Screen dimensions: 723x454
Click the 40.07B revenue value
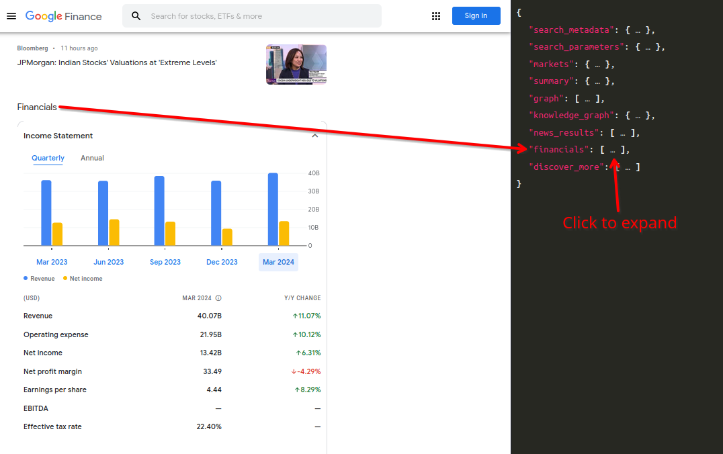pos(210,316)
